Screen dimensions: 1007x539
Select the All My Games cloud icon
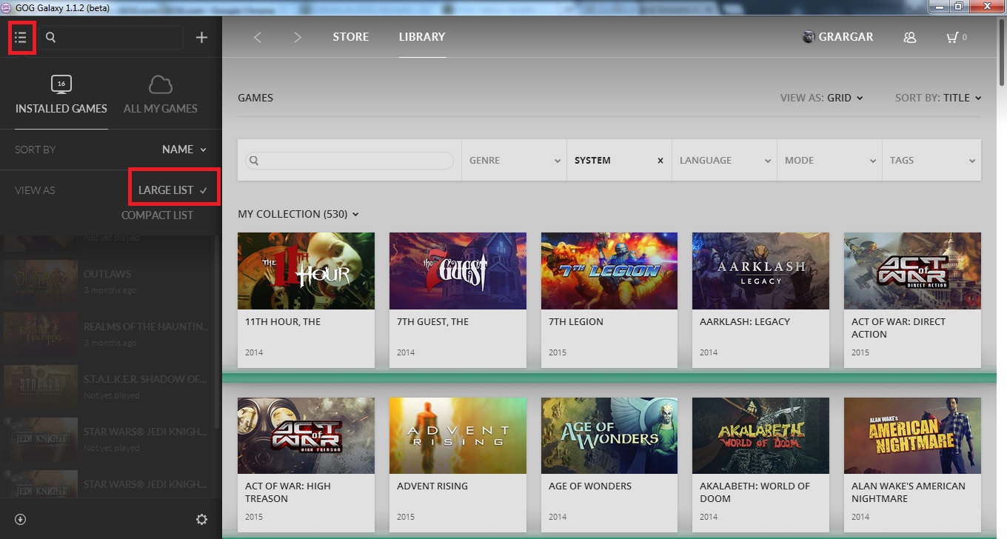click(161, 84)
